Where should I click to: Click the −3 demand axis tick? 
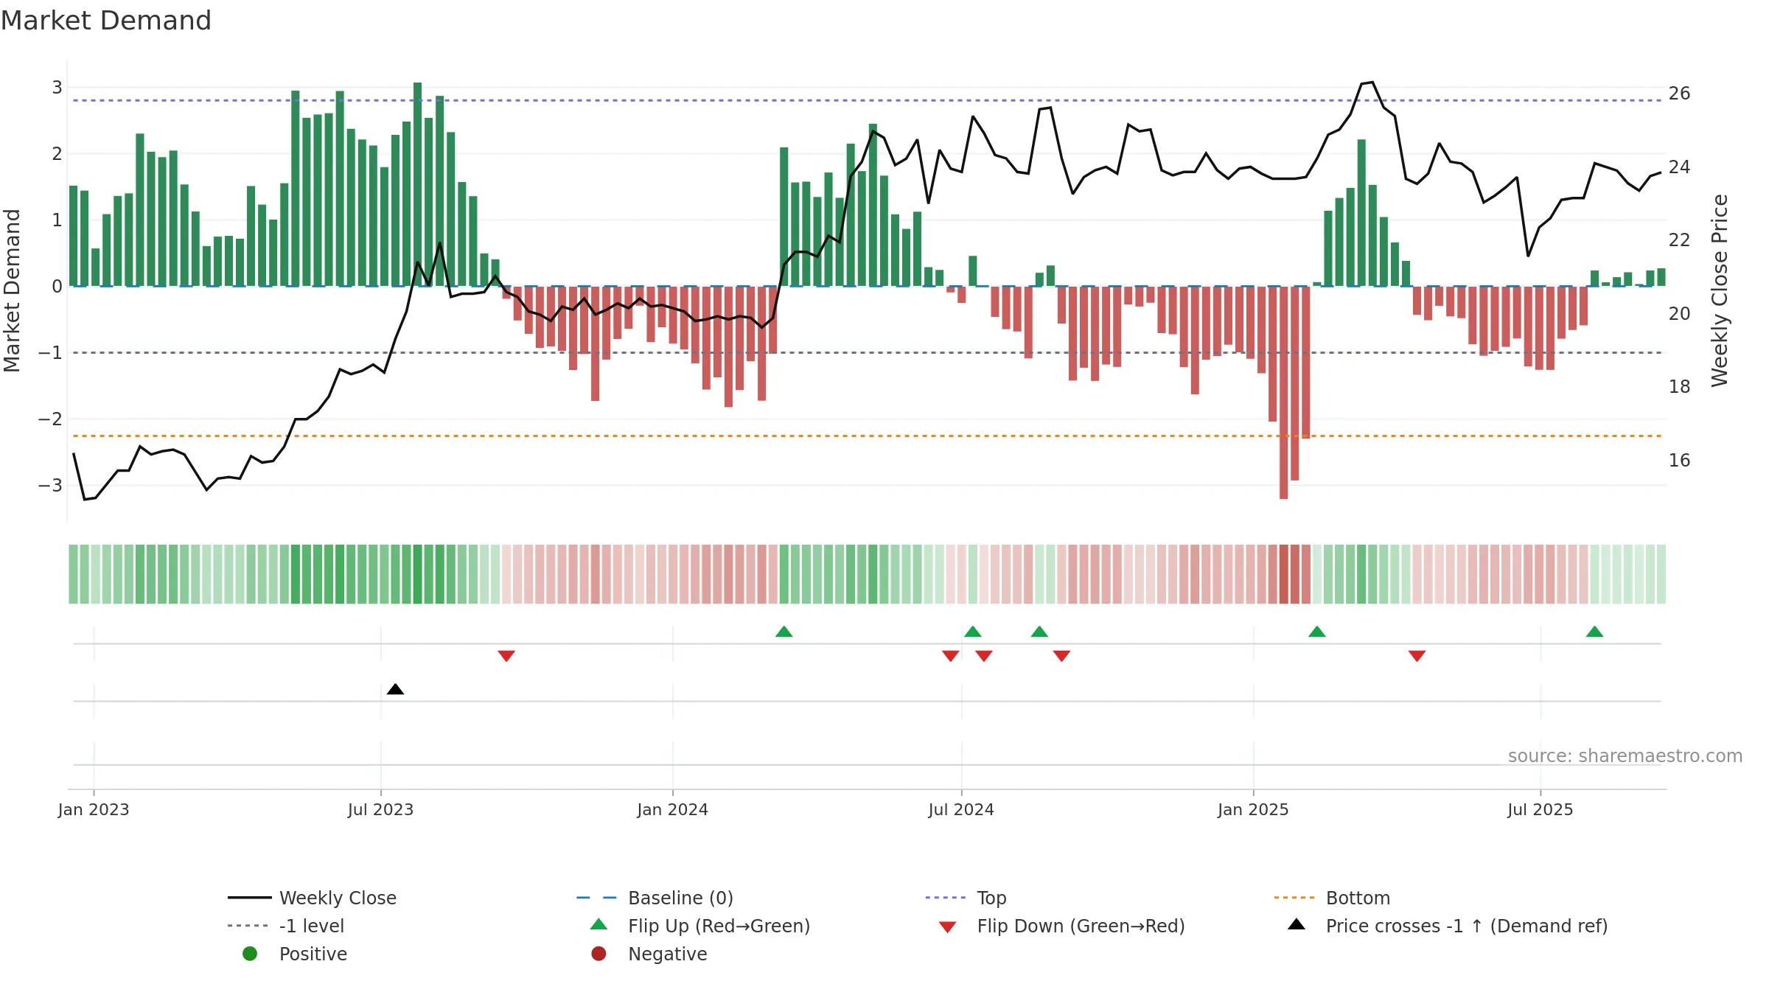click(x=50, y=486)
